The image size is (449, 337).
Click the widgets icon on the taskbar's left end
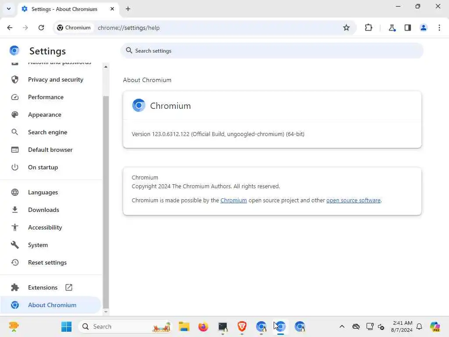tap(14, 326)
